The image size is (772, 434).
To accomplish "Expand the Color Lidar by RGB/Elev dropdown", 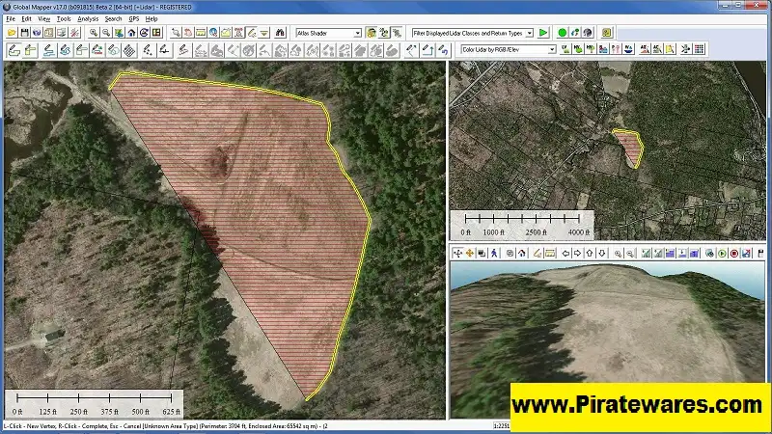I will [x=552, y=49].
